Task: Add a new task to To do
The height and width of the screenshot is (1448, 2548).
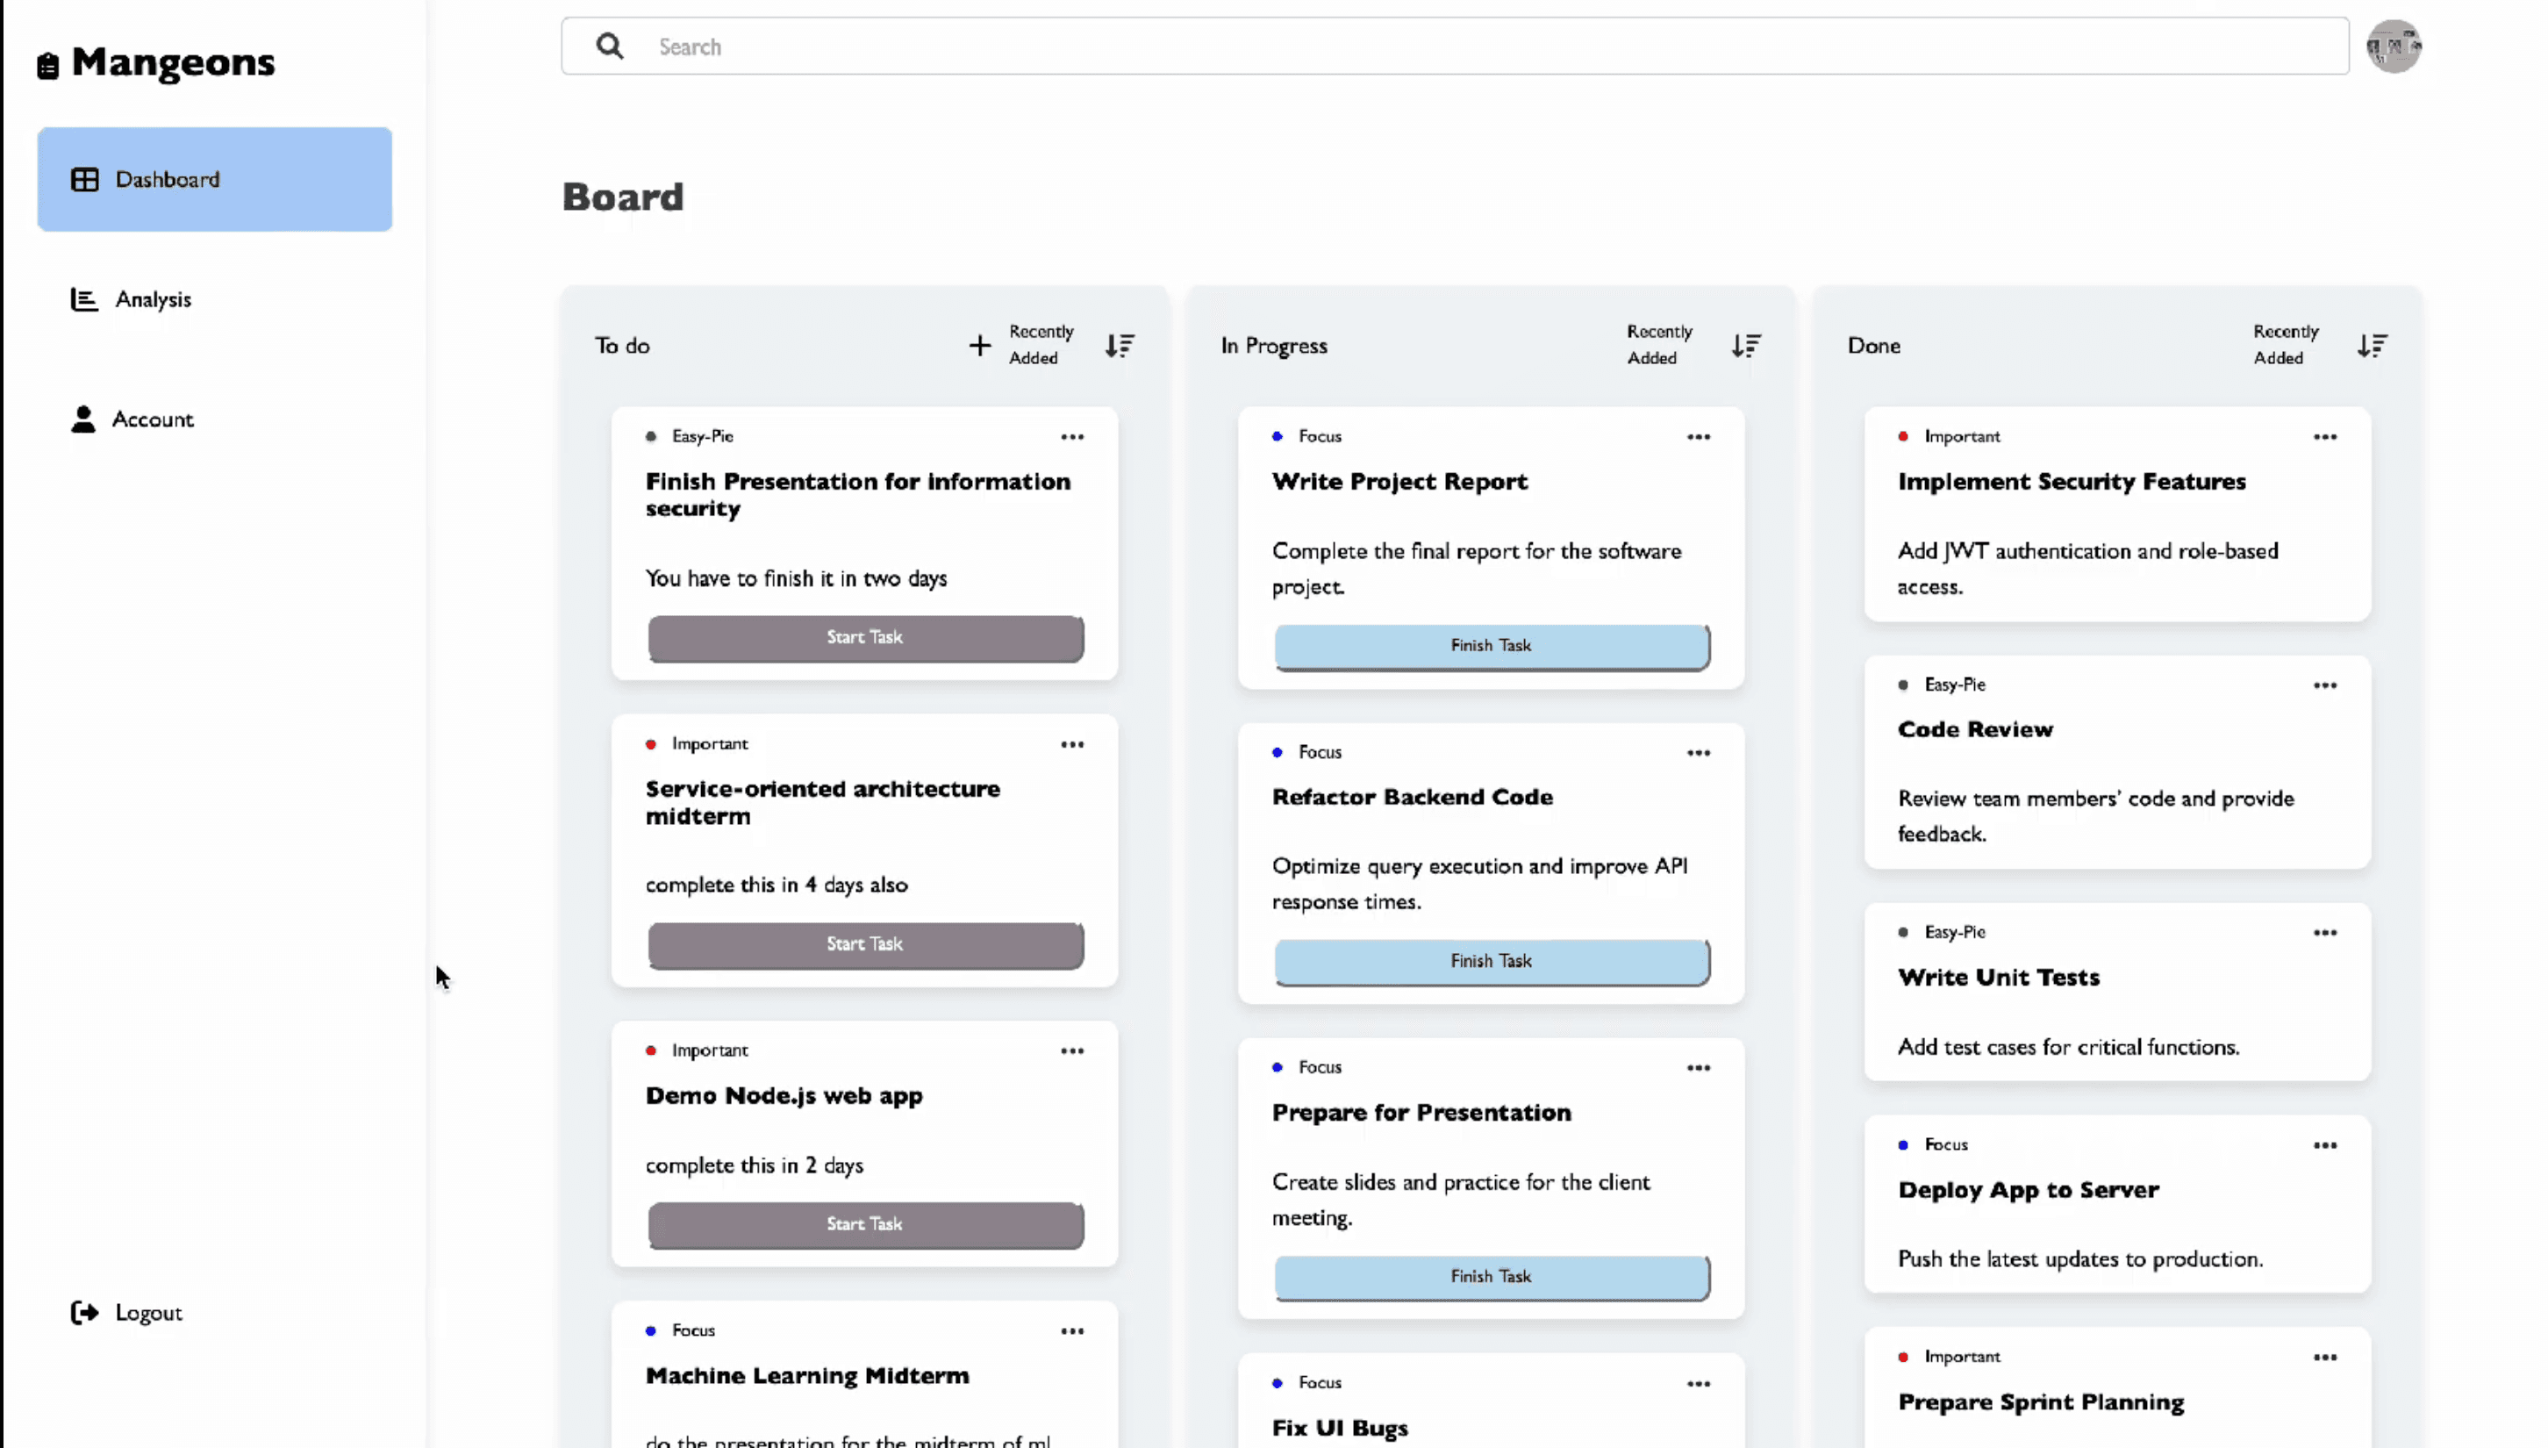Action: click(x=980, y=345)
